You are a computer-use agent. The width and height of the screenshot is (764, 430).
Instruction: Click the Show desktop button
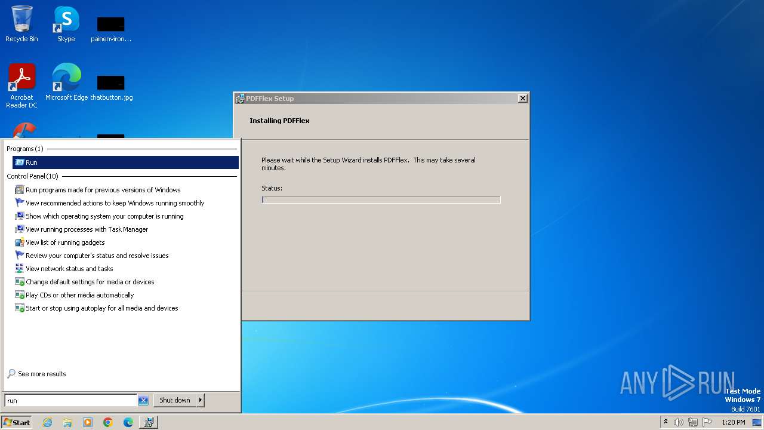pos(757,422)
